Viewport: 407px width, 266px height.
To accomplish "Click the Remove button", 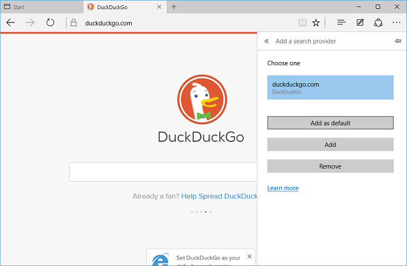I will 330,166.
